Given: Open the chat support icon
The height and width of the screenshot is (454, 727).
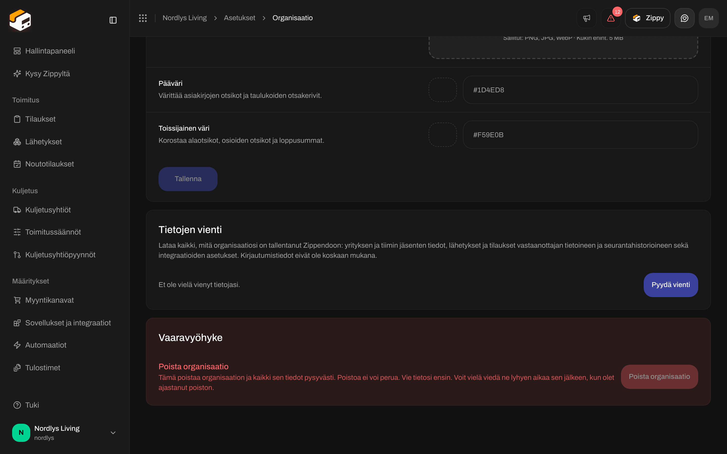Looking at the screenshot, I should (x=684, y=18).
